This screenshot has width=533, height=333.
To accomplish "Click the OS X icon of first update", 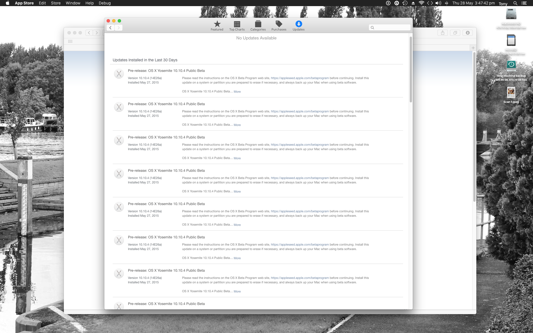I will click(x=119, y=74).
